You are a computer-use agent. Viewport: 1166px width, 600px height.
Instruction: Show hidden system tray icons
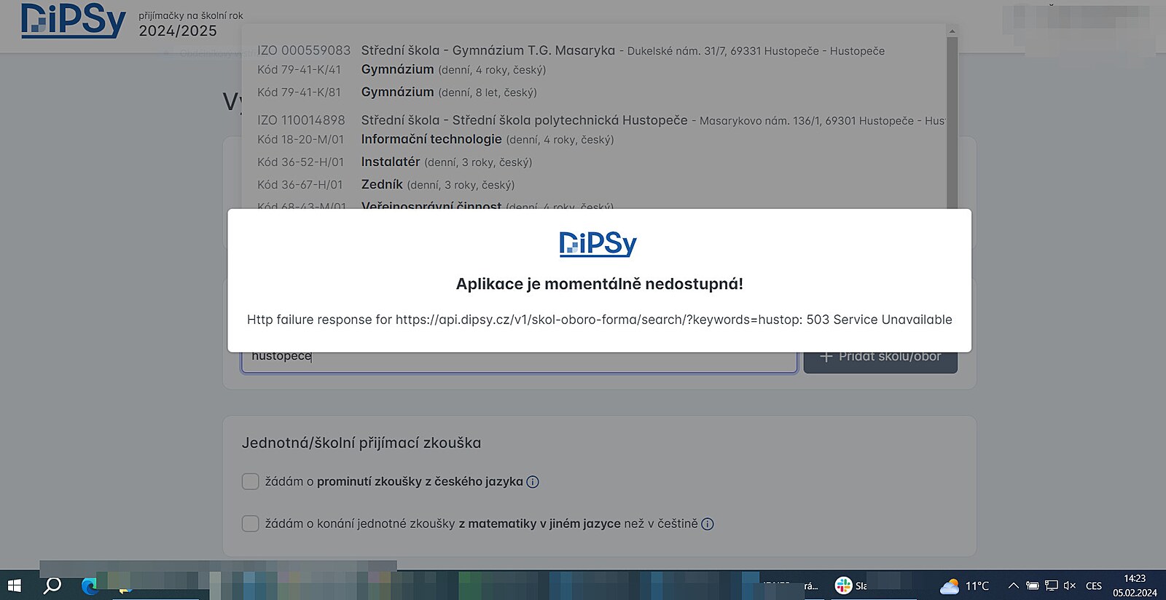click(x=1013, y=585)
